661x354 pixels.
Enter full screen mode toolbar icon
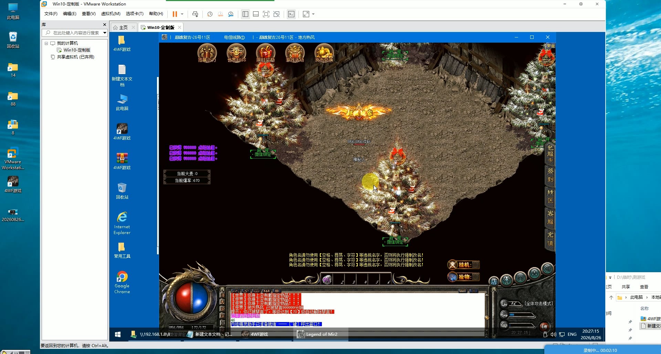tap(266, 14)
